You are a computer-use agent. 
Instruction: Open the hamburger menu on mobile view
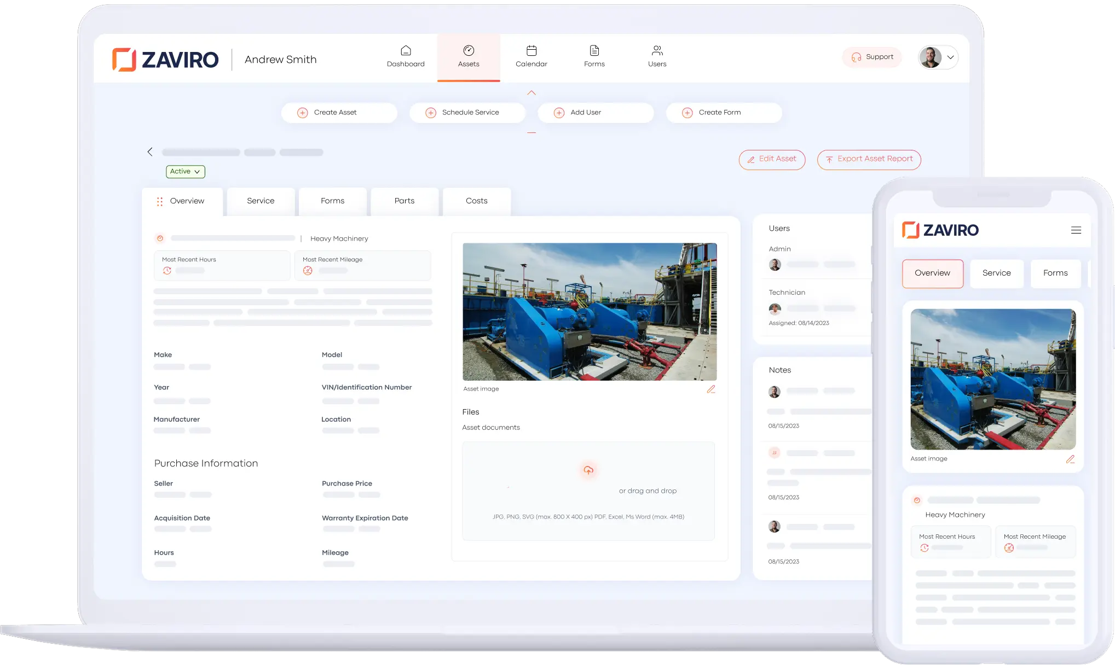[1076, 230]
